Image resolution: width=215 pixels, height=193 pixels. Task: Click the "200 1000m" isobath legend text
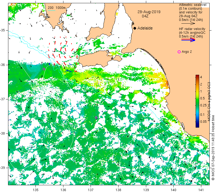[57, 8]
